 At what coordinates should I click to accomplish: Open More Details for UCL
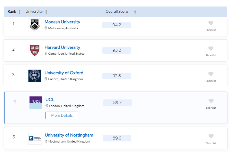(x=62, y=115)
